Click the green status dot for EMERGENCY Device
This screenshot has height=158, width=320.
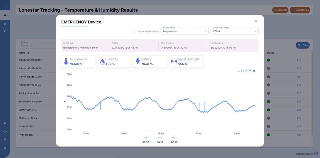coord(268,102)
